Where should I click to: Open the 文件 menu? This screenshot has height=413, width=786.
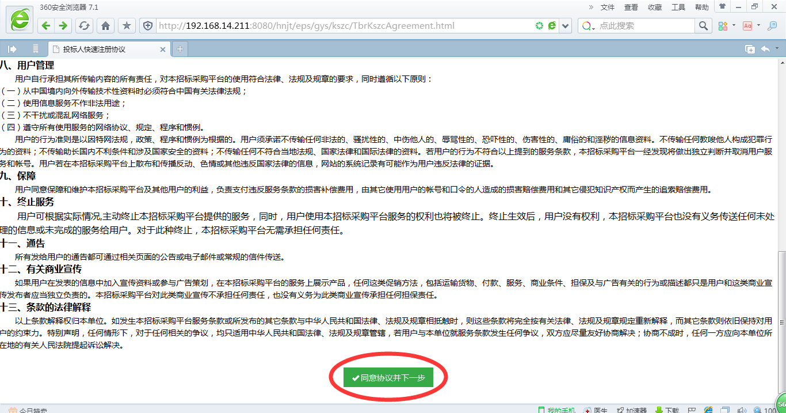(x=608, y=7)
